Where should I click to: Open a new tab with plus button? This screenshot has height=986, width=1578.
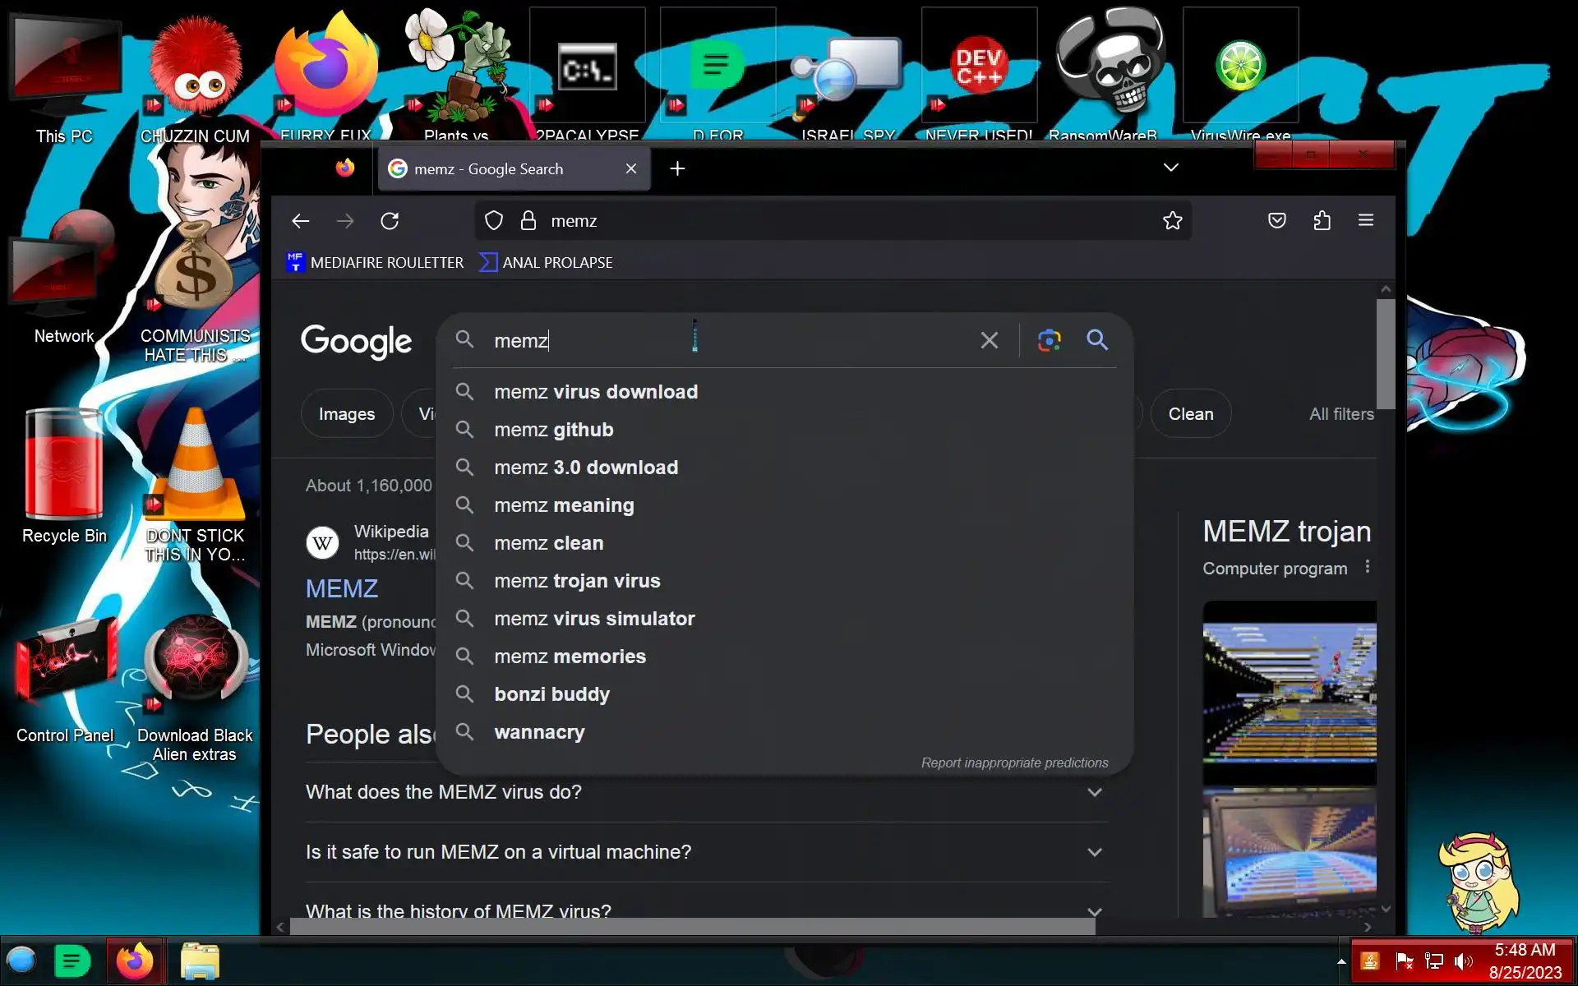(x=677, y=168)
